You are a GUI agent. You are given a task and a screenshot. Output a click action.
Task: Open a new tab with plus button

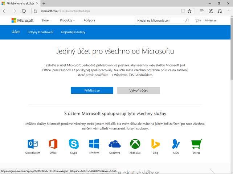click(44, 3)
